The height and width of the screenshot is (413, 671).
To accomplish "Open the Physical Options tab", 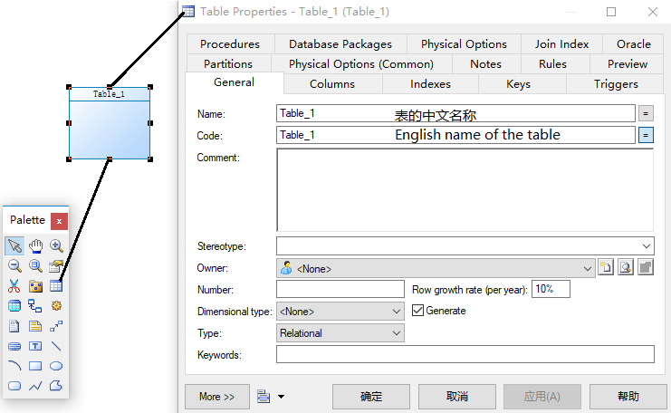I will coord(464,44).
